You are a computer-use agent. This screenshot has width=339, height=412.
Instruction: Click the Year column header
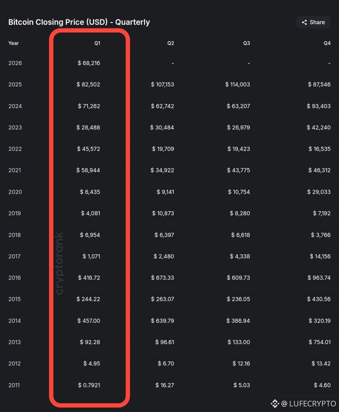[x=14, y=43]
